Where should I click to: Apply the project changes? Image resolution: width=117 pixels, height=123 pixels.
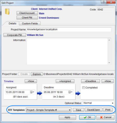pyautogui.click(x=67, y=117)
